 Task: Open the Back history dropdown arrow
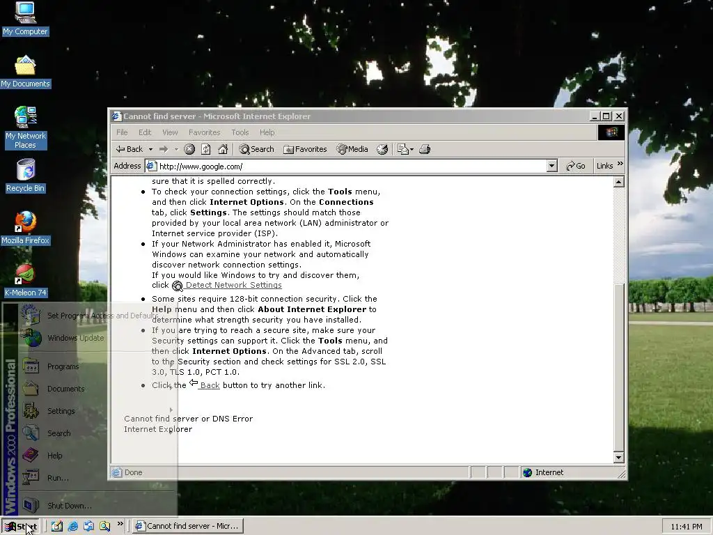click(x=150, y=149)
